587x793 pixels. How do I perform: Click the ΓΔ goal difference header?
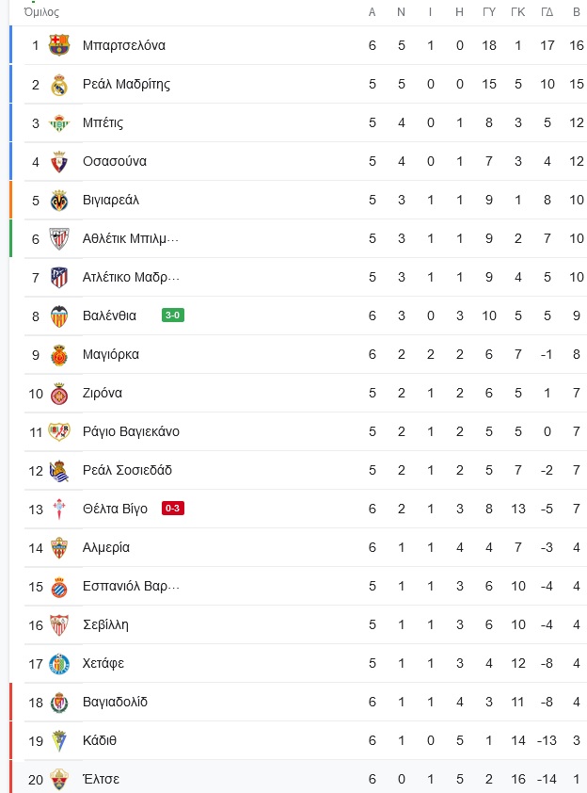(547, 11)
